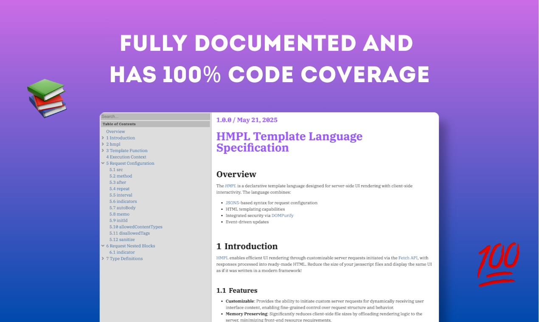Image resolution: width=539 pixels, height=322 pixels.
Task: Open the 5.7 autoBody entry
Action: pos(123,208)
